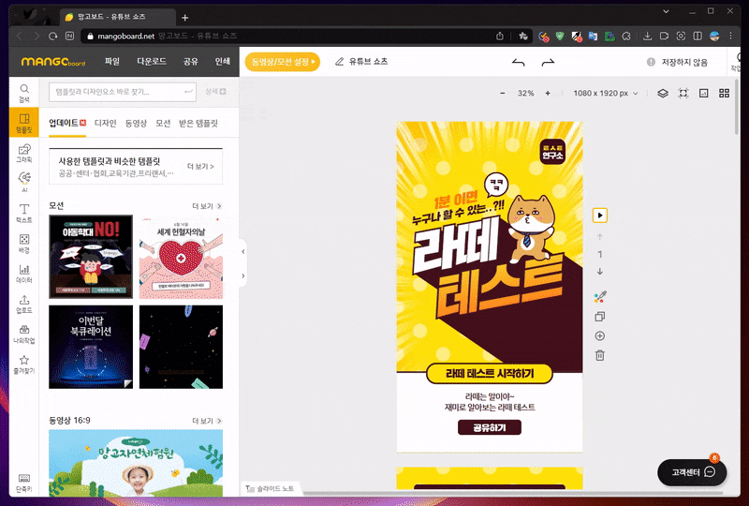
Task: Open the slide grid view icon
Action: 724,94
